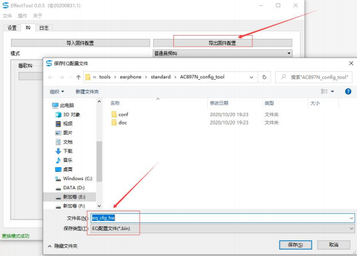Click the folder icon in address bar
The height and width of the screenshot is (256, 357).
click(x=88, y=77)
